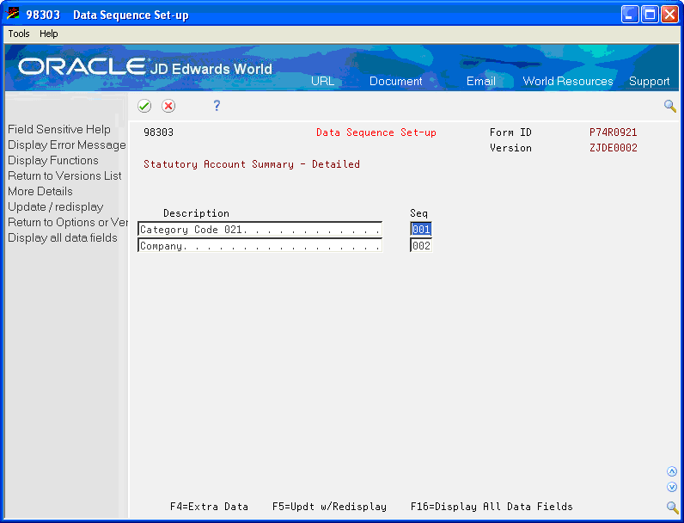
Task: Click the Seq column header
Action: coord(418,213)
